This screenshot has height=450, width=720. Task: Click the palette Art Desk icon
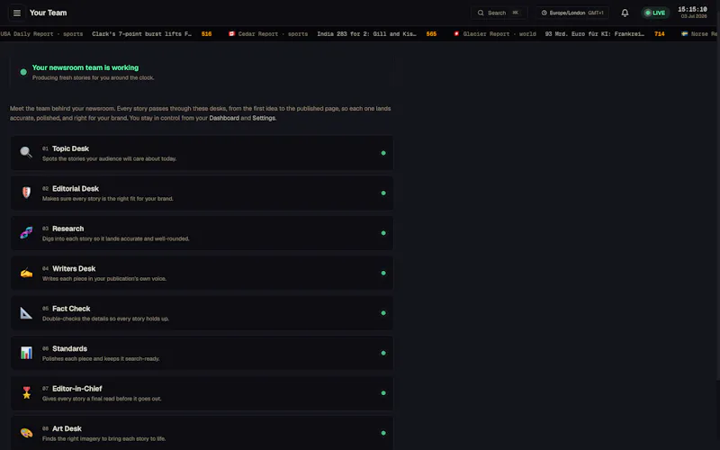pyautogui.click(x=26, y=433)
